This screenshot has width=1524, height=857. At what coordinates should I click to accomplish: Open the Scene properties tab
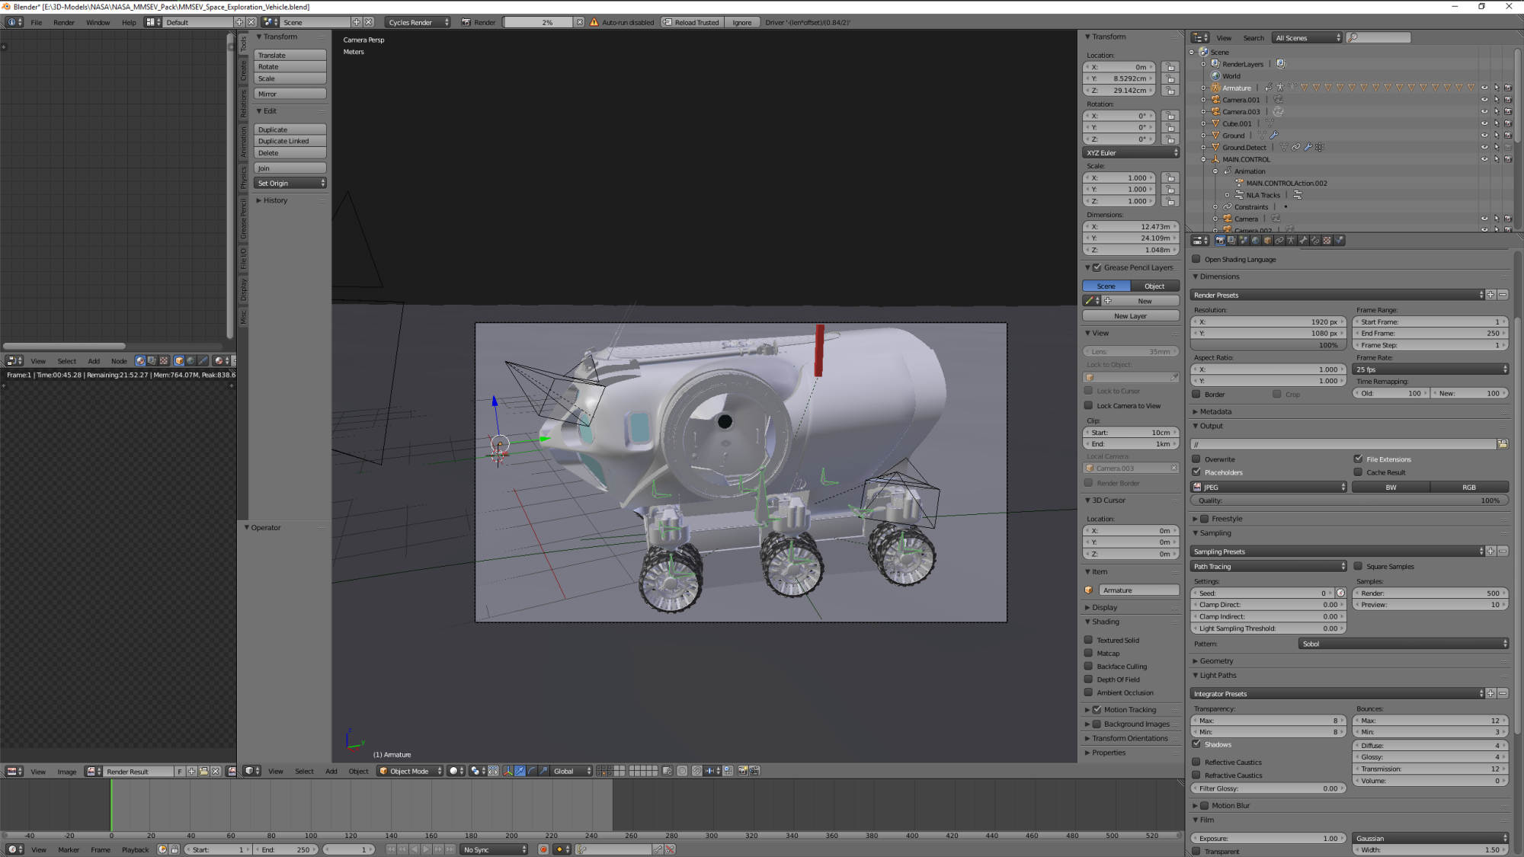1244,240
